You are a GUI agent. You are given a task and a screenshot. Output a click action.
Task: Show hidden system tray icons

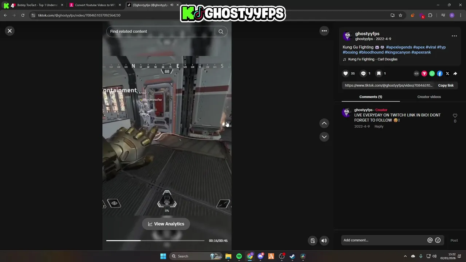pos(405,256)
